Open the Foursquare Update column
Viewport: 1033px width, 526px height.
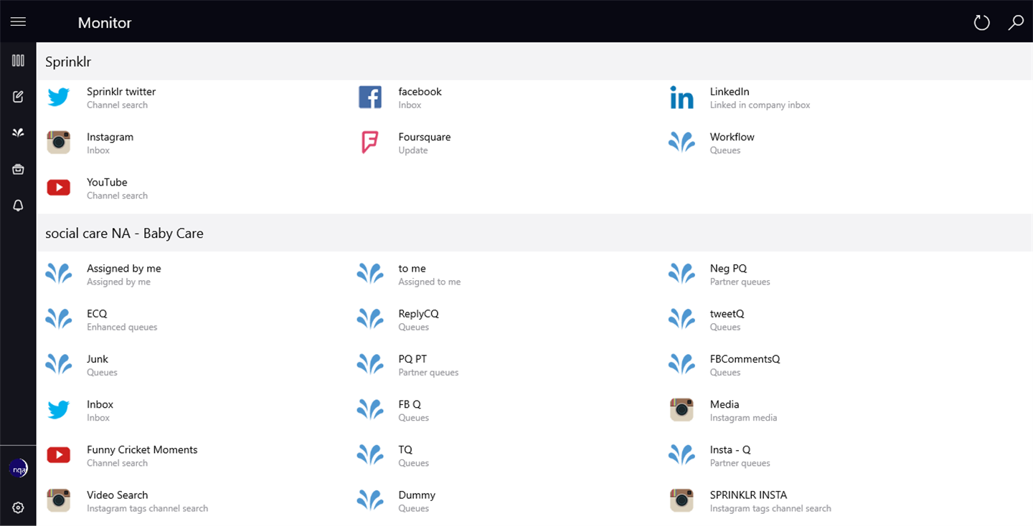click(x=425, y=143)
